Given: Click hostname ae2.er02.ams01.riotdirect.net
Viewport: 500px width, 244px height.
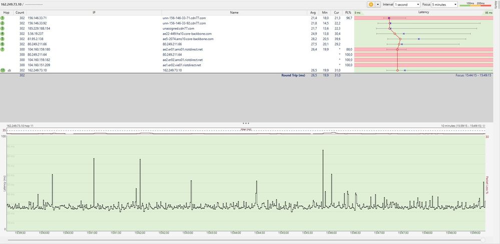Looking at the screenshot, I should coord(183,60).
